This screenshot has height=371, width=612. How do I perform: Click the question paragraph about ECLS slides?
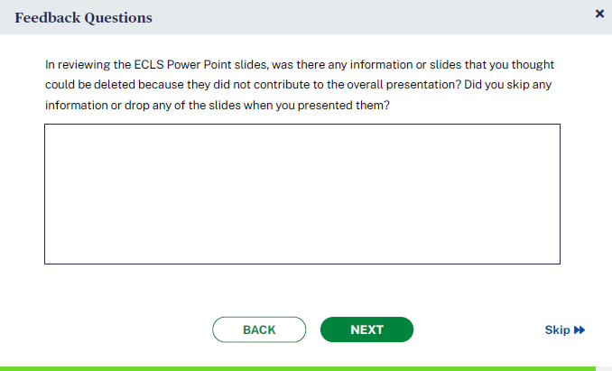coord(298,86)
